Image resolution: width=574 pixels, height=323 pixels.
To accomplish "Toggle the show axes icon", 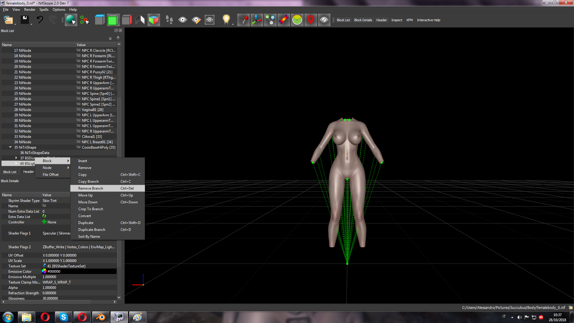I will pos(257,20).
